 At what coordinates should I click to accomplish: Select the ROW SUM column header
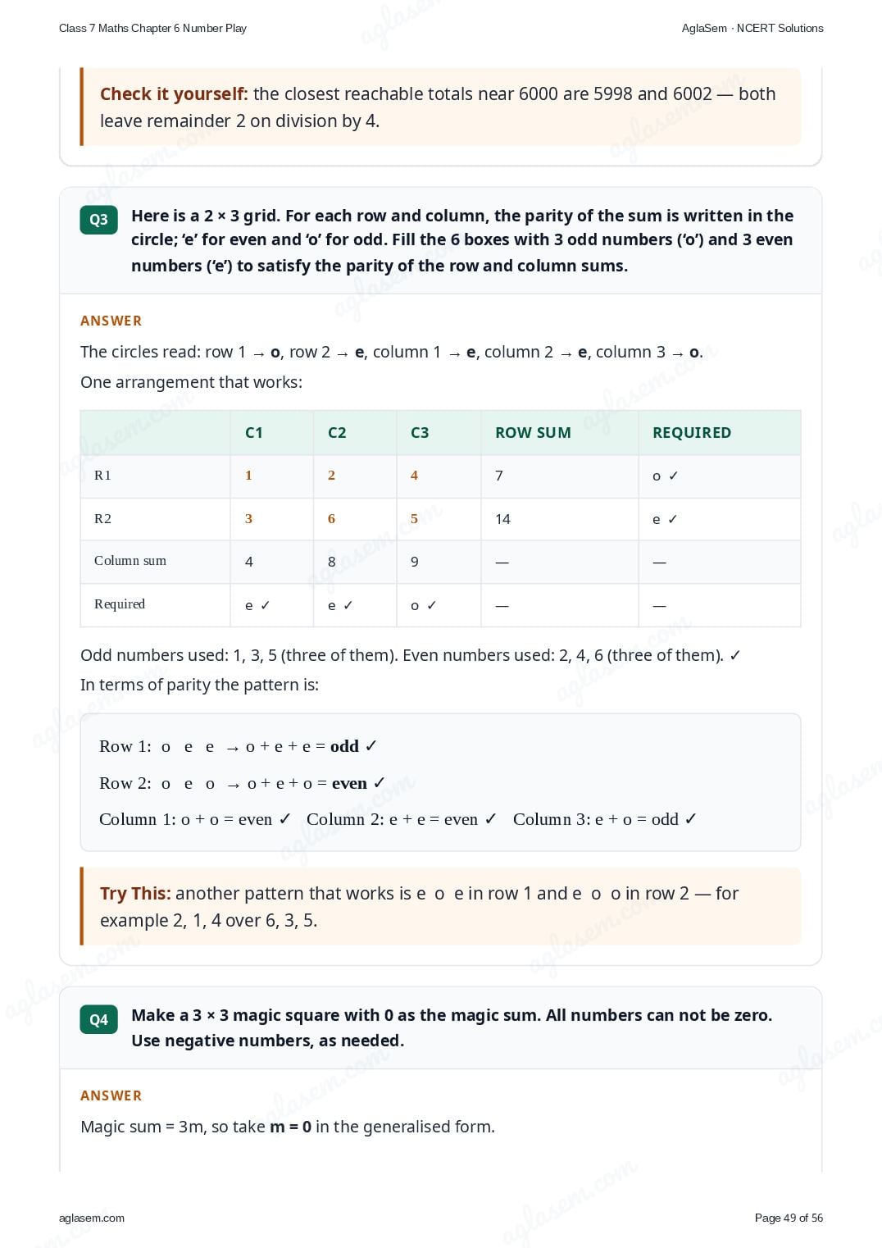point(559,433)
